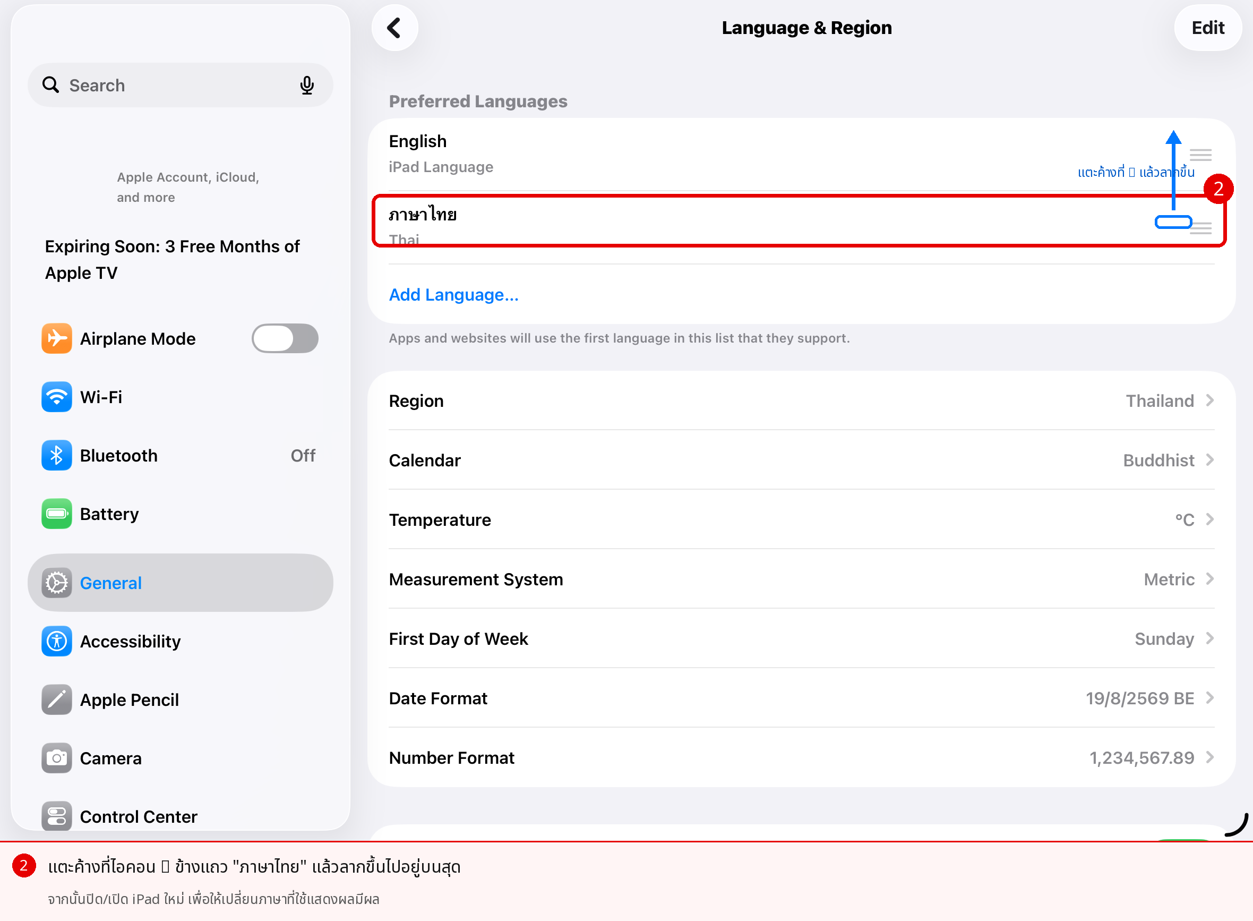Tap the Apple Pencil icon
Image resolution: width=1253 pixels, height=921 pixels.
pyautogui.click(x=56, y=700)
